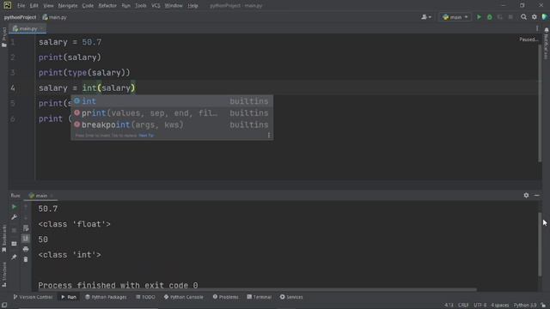This screenshot has height=309, width=550.
Task: Click <class 'float'> in Run output
Action: pos(75,224)
